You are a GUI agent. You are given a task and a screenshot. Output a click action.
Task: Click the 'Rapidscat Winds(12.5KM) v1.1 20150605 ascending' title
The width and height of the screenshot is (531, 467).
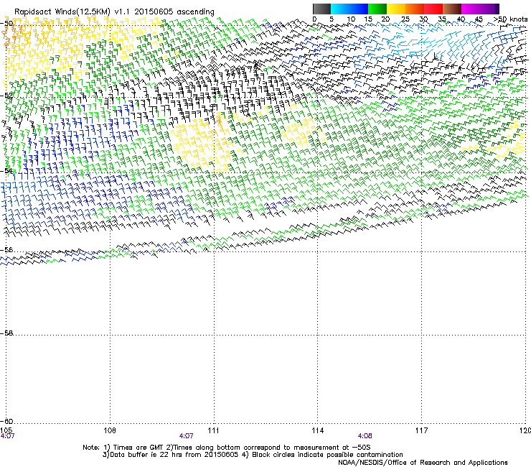tap(114, 12)
